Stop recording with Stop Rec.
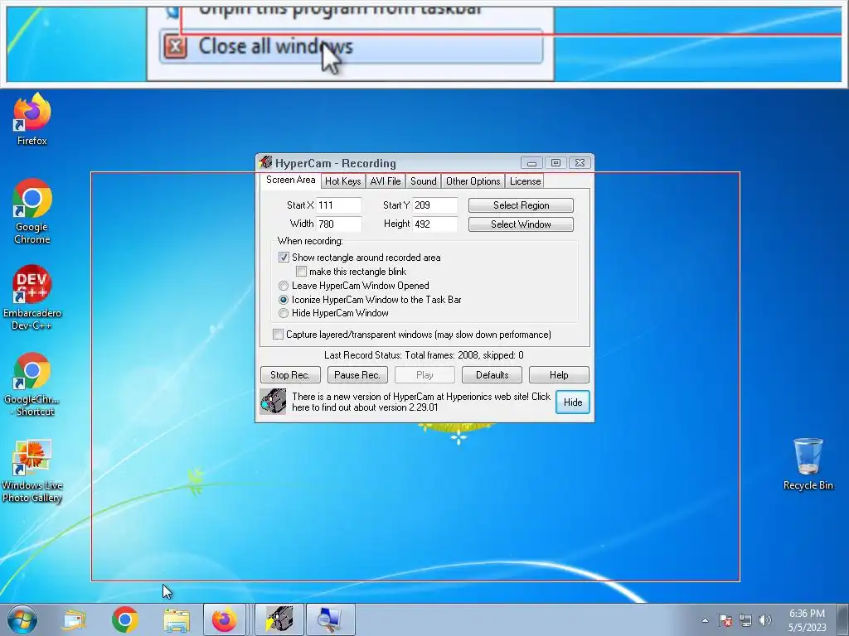Viewport: 849px width, 636px height. point(290,375)
